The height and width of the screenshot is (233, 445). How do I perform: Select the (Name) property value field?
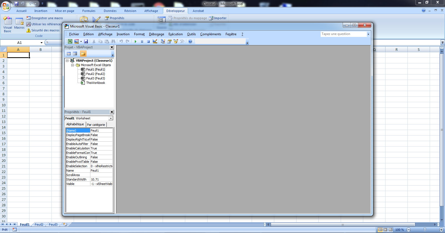(x=101, y=131)
